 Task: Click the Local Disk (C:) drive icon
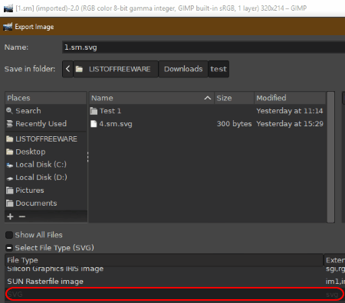(x=10, y=165)
